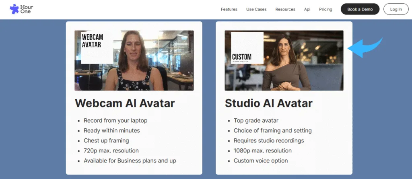412x179 pixels.
Task: Open the Pricing page
Action: [x=325, y=9]
